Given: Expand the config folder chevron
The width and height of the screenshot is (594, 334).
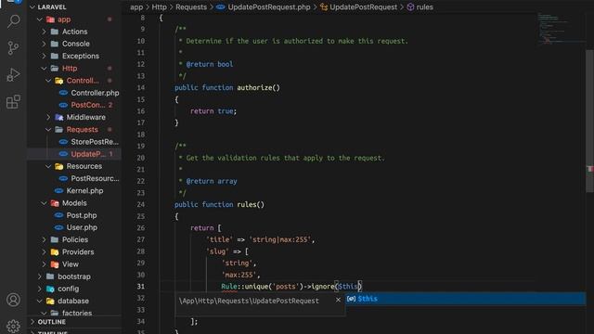Looking at the screenshot, I should 39,289.
